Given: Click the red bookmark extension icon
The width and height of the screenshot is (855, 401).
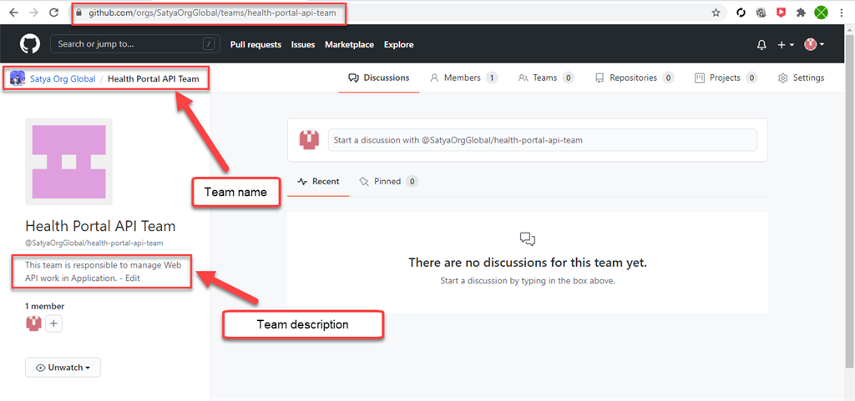Looking at the screenshot, I should coord(781,13).
